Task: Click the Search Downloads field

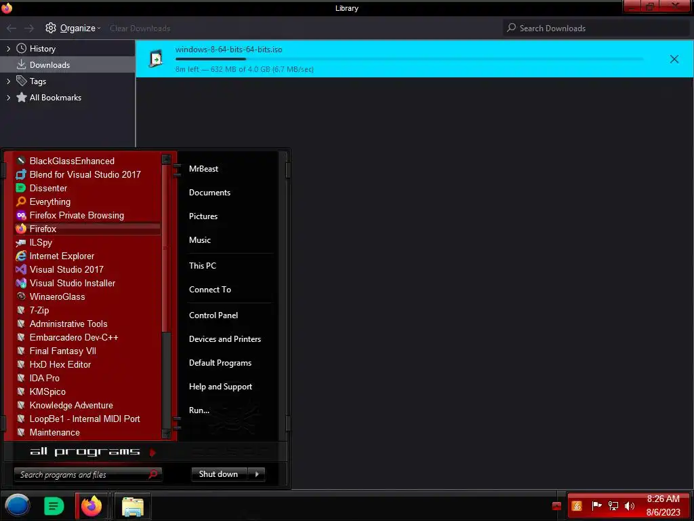Action: (597, 28)
